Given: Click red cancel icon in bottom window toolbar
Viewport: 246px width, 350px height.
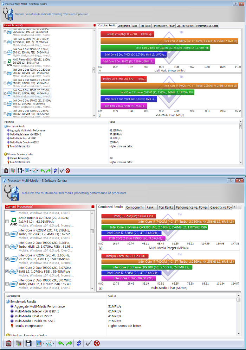Looking at the screenshot, I should (97, 343).
